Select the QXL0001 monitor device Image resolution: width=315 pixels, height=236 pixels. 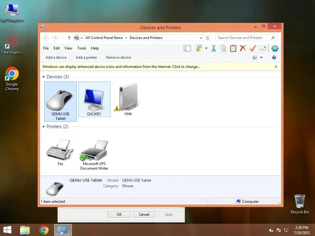(94, 99)
